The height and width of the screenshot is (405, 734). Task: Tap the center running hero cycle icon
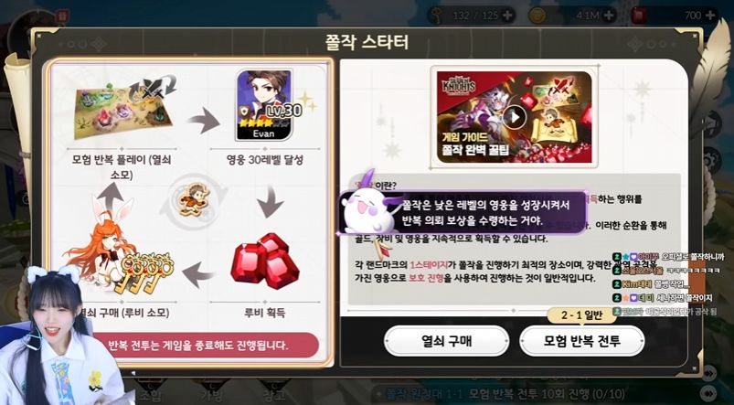click(x=195, y=200)
